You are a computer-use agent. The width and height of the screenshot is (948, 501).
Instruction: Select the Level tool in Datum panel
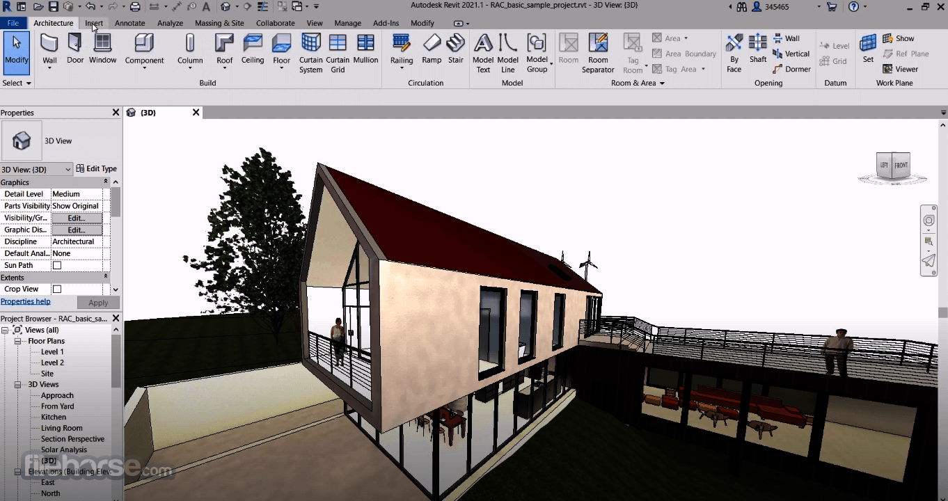[834, 45]
